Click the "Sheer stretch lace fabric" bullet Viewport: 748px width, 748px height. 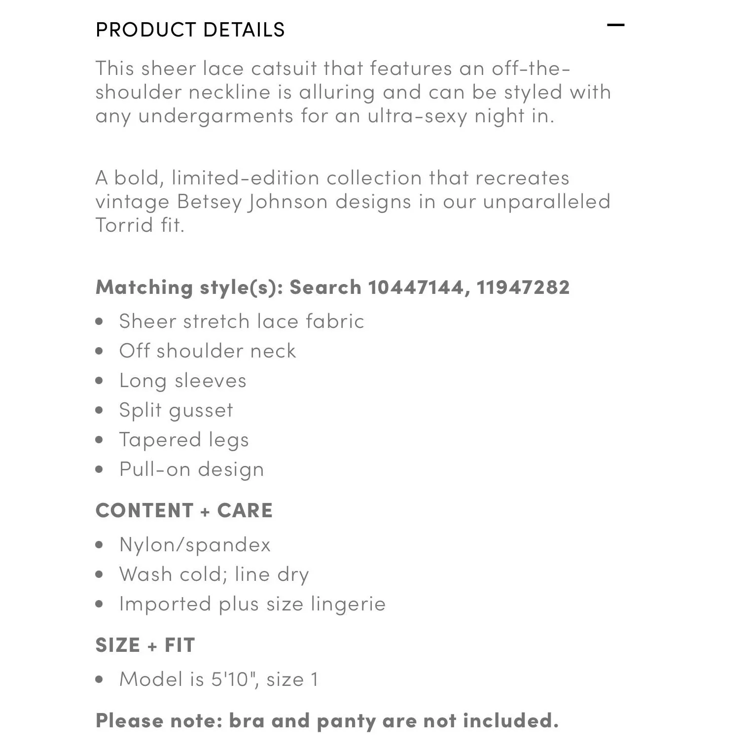pyautogui.click(x=242, y=321)
